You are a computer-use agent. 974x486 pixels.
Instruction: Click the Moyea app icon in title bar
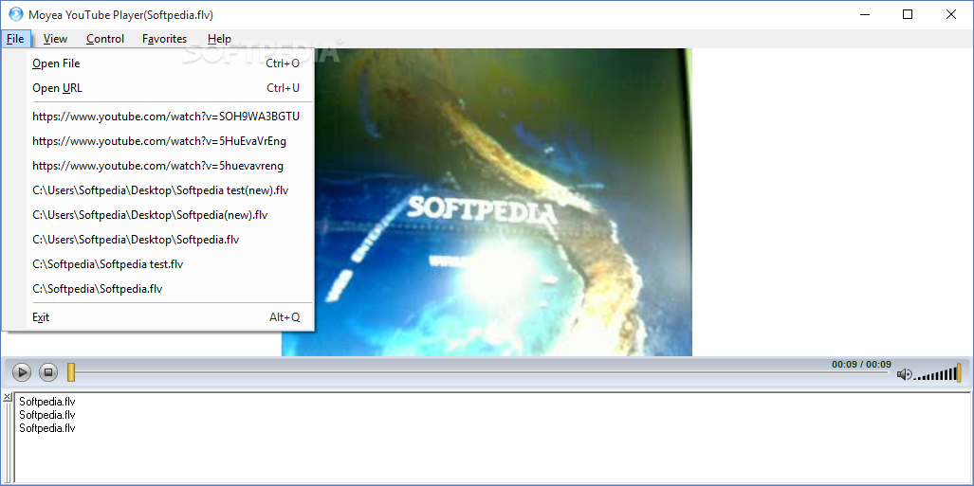(x=15, y=13)
